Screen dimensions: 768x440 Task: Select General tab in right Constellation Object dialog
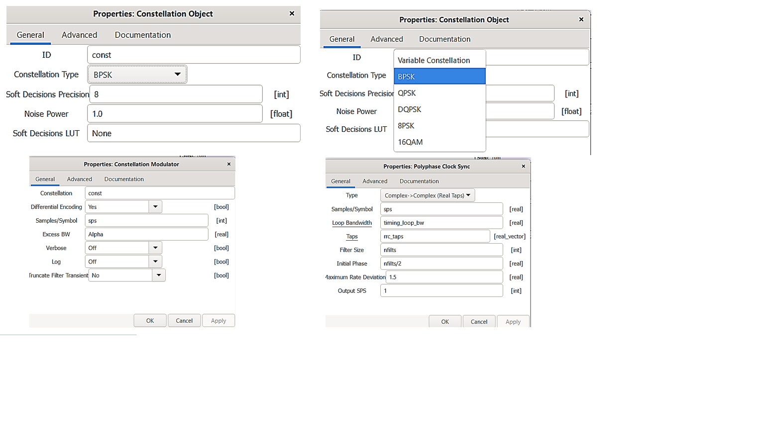pyautogui.click(x=342, y=39)
